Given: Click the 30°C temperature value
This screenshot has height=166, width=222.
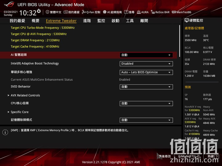Looking at the screenshot, I should tap(206, 40).
